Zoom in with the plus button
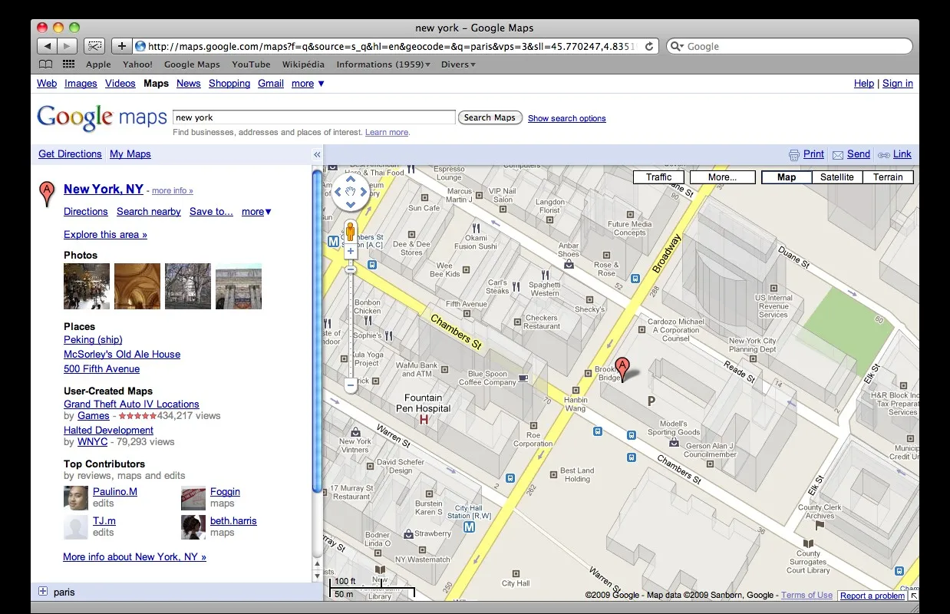Screen dimensions: 950x614 (351, 251)
